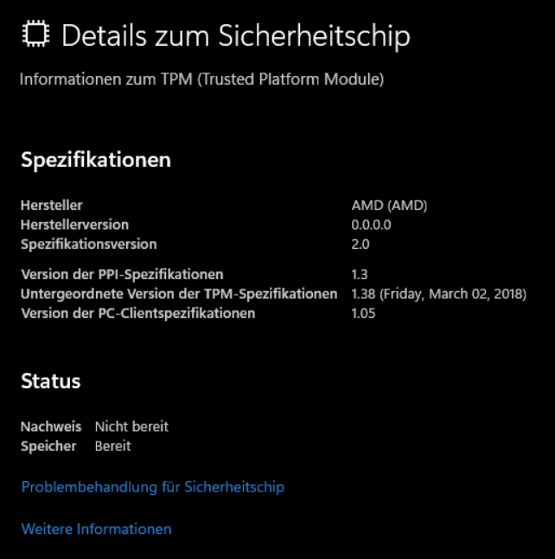The height and width of the screenshot is (559, 555).
Task: Open the Weitere Informationen link
Action: tap(96, 529)
